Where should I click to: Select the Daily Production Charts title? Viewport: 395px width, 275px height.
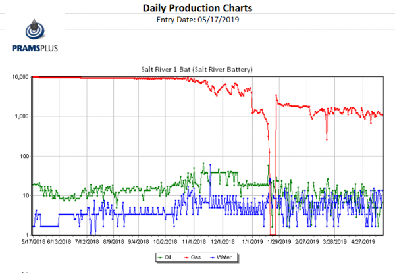coord(197,8)
